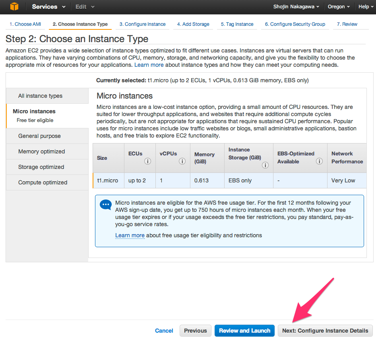Expand the Shojin Nakagawa account menu
The height and width of the screenshot is (341, 376).
click(x=296, y=7)
